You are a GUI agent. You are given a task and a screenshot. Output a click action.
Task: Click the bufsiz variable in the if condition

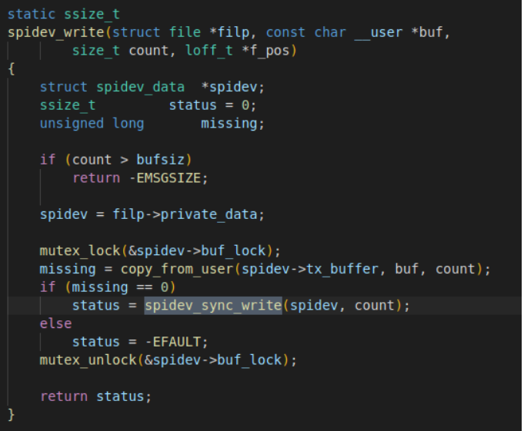point(161,160)
